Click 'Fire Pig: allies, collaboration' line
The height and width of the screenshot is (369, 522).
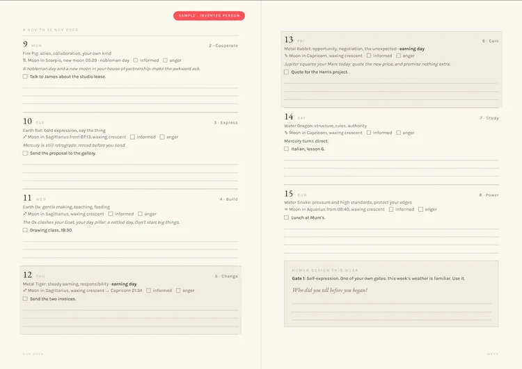[x=67, y=54]
